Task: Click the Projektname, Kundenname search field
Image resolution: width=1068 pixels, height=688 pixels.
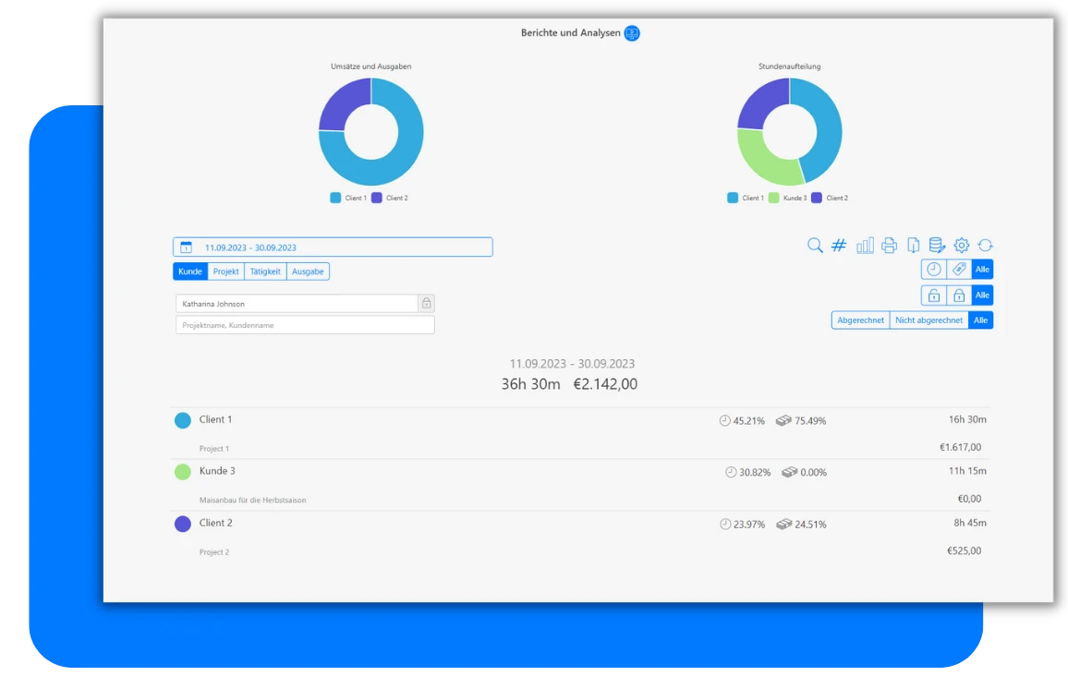Action: 304,325
